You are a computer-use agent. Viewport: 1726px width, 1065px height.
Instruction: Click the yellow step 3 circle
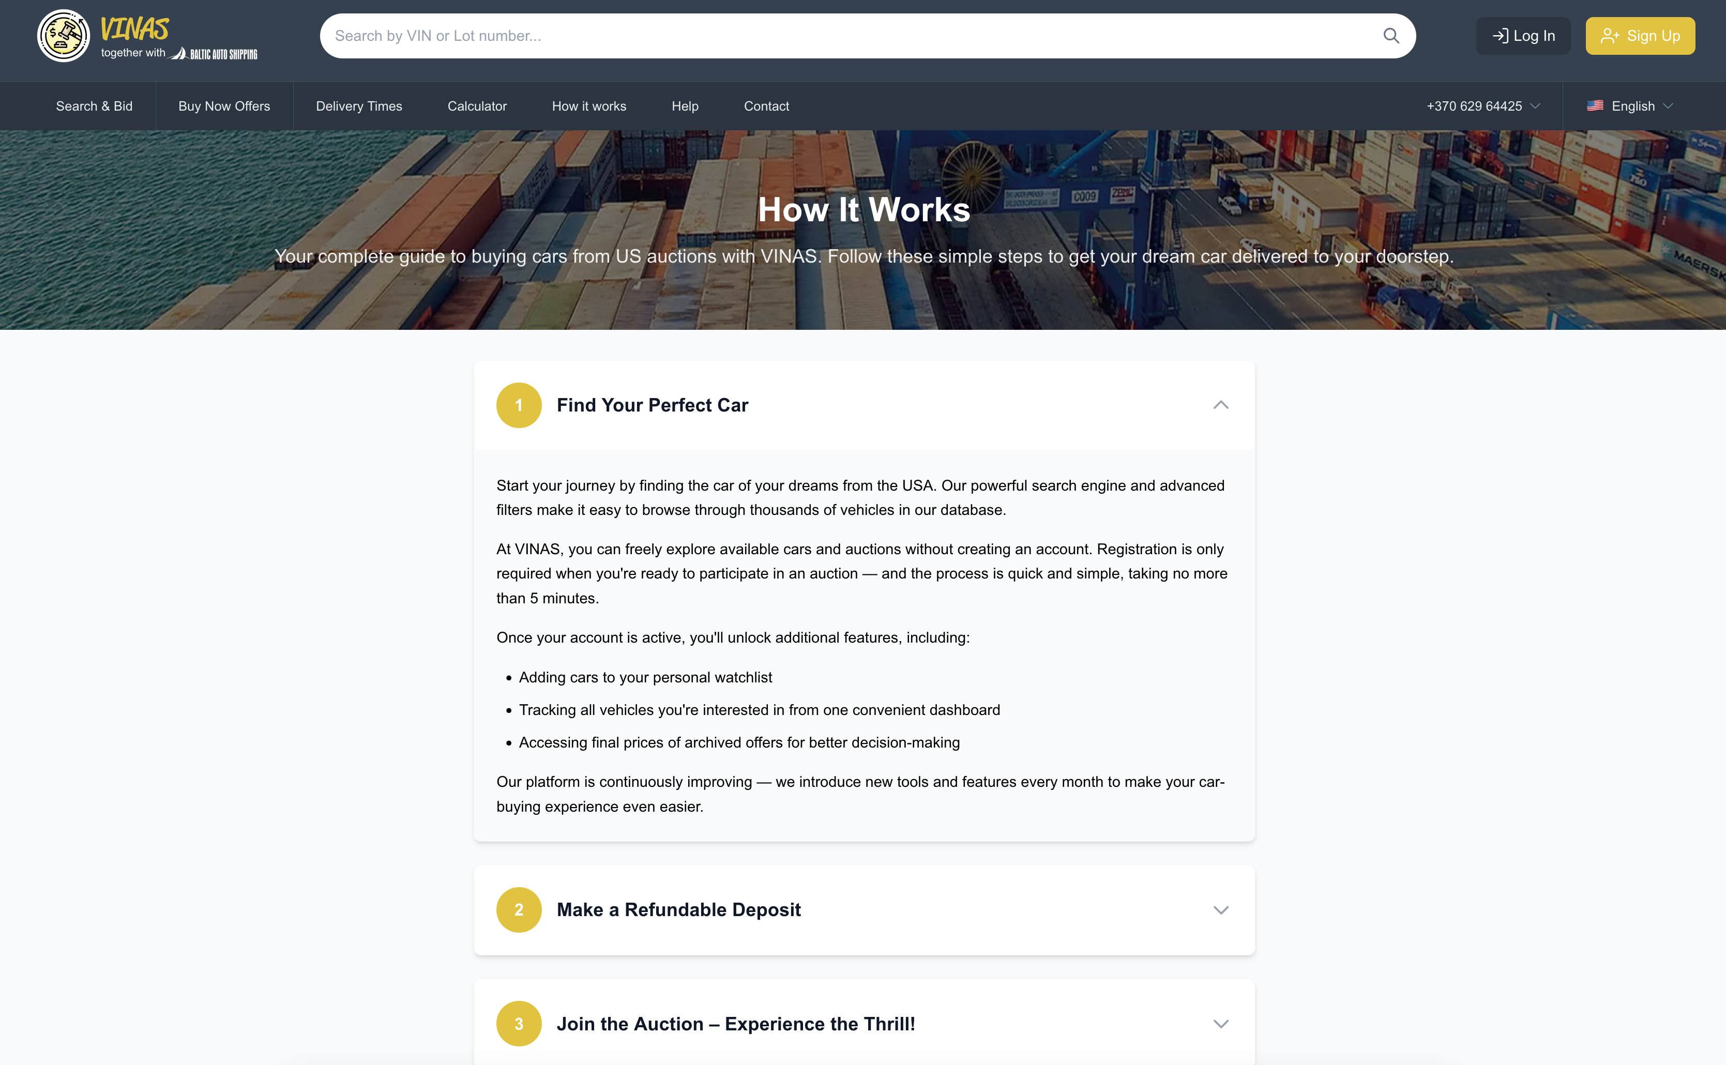pyautogui.click(x=519, y=1024)
